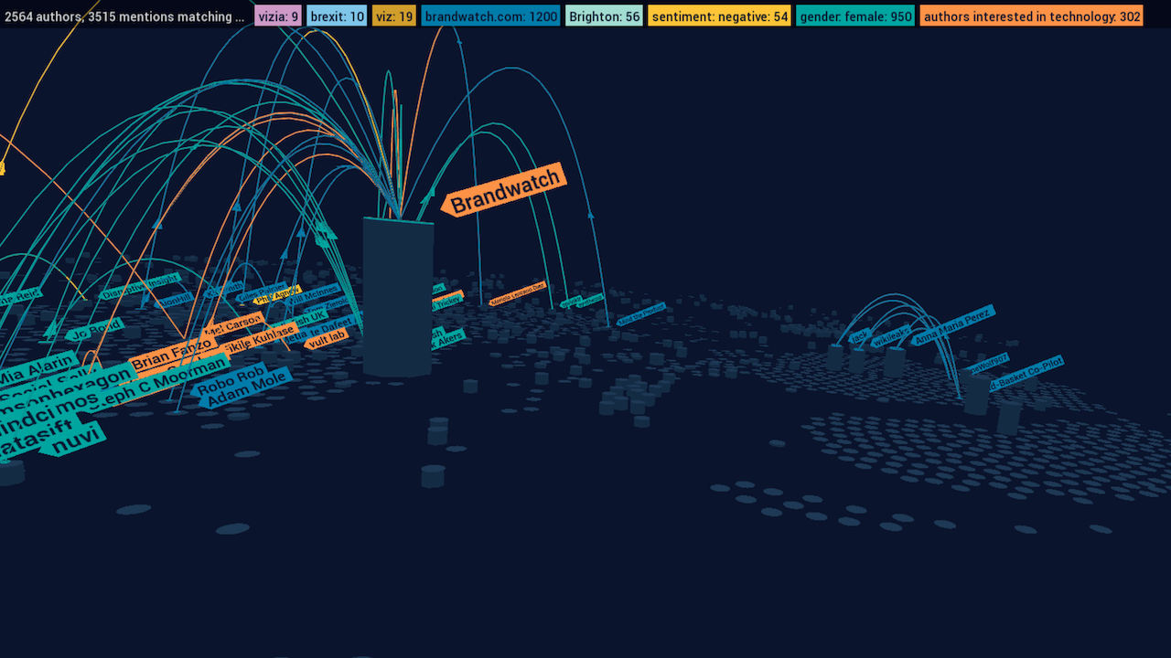Select the 'vizia: 9' filter tag

278,16
